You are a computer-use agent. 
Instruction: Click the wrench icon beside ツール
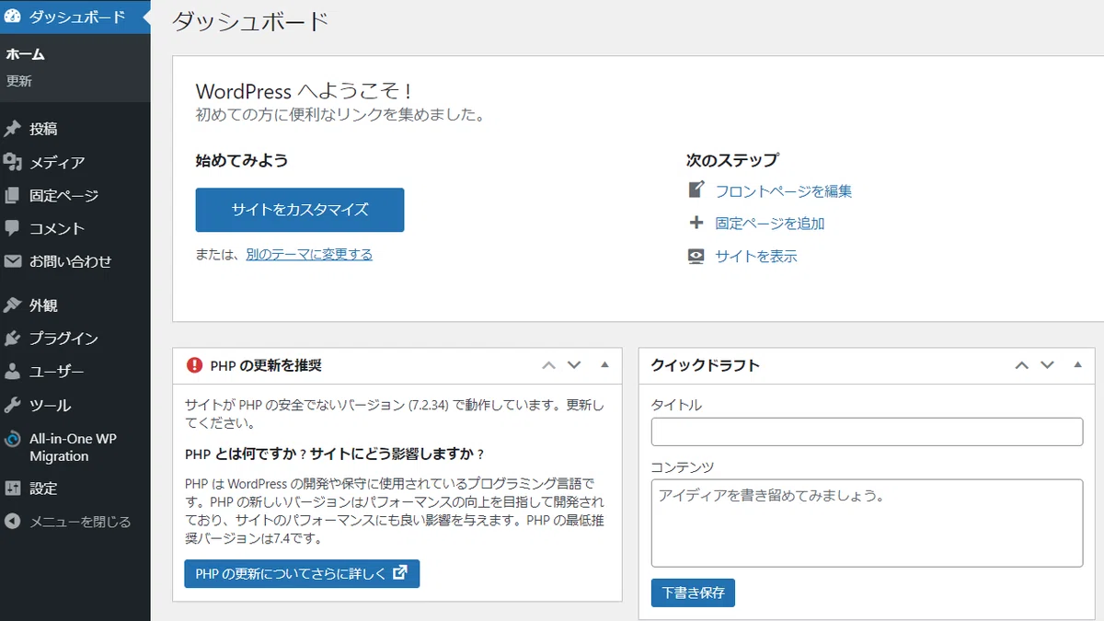tap(13, 405)
